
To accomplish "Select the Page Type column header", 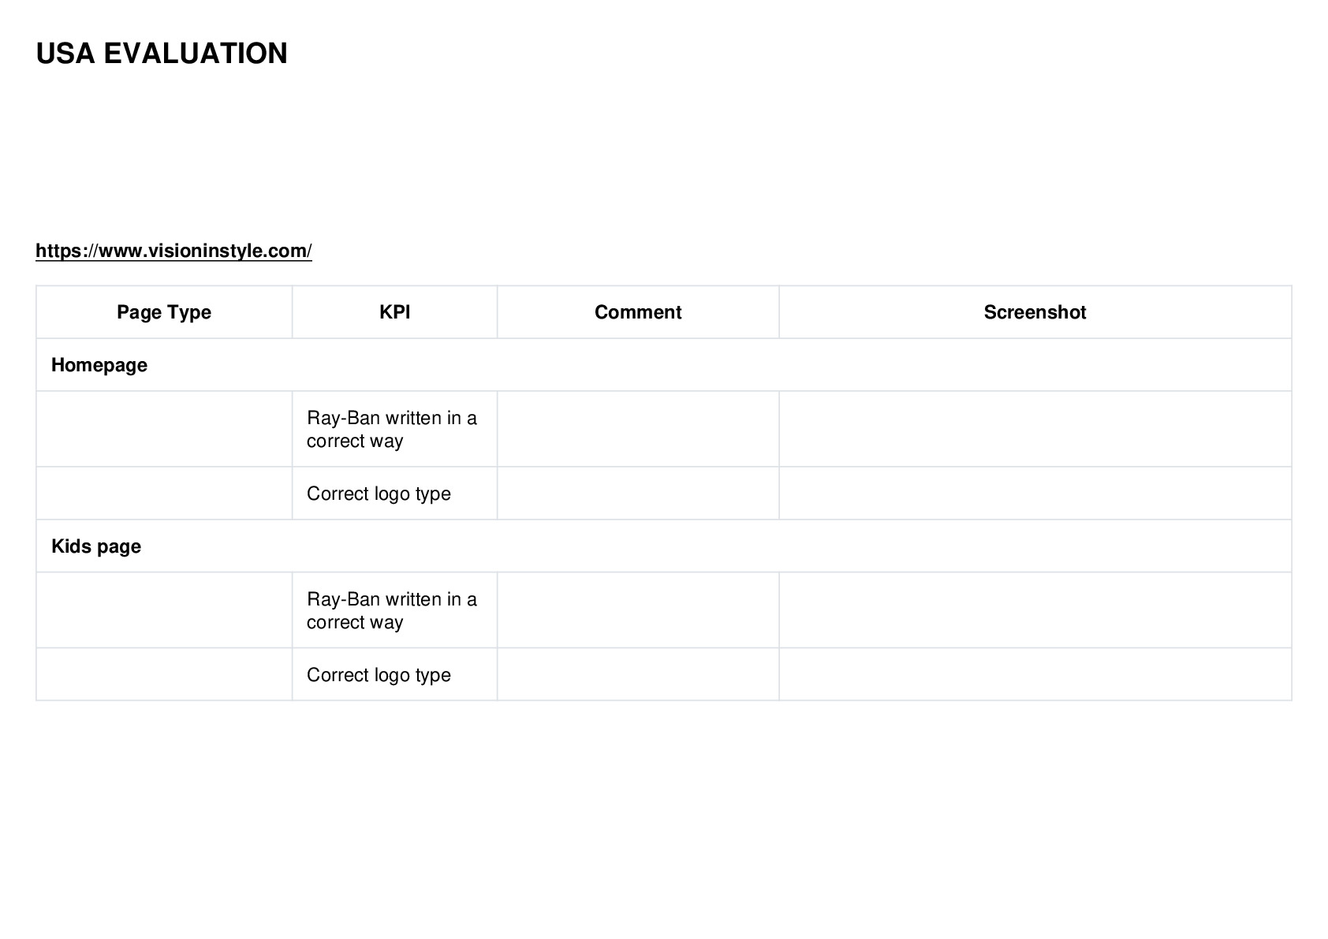I will coord(164,312).
